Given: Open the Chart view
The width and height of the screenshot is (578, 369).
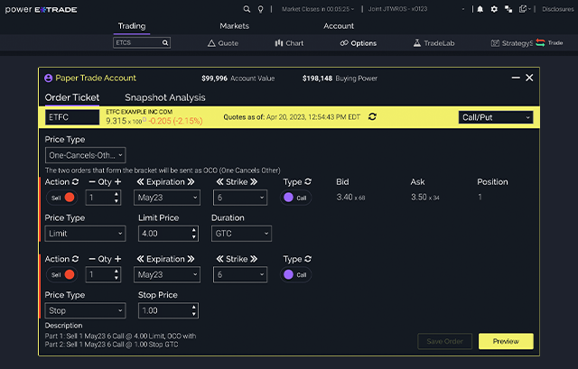Looking at the screenshot, I should (288, 42).
